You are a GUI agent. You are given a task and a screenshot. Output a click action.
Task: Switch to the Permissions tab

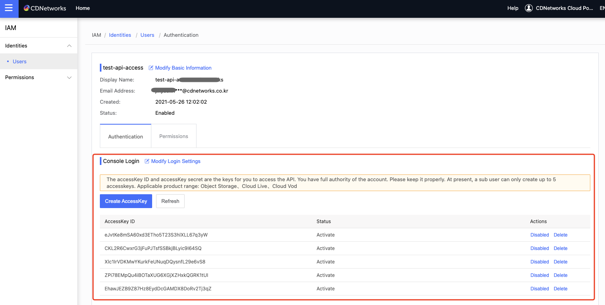pyautogui.click(x=174, y=136)
